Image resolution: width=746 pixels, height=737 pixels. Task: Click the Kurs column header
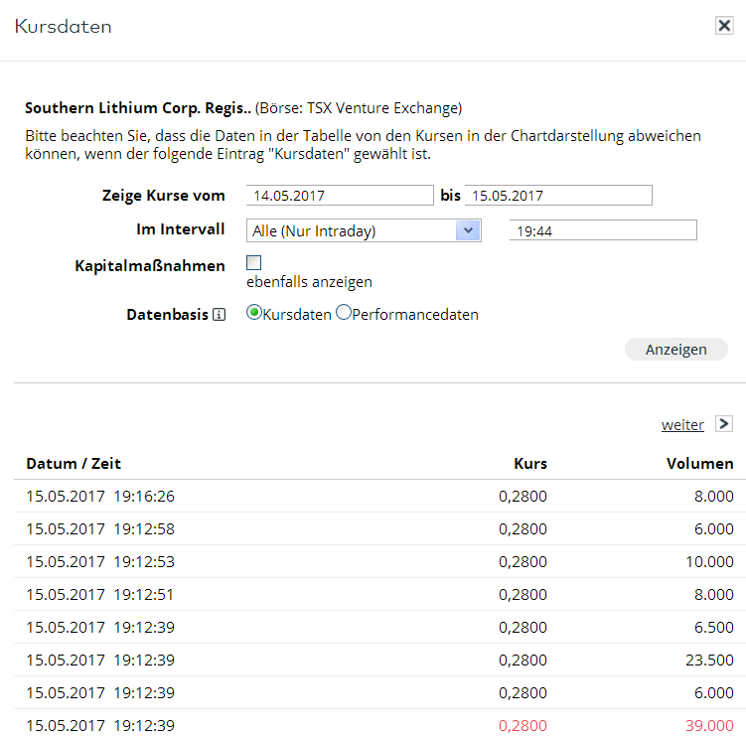(x=529, y=464)
